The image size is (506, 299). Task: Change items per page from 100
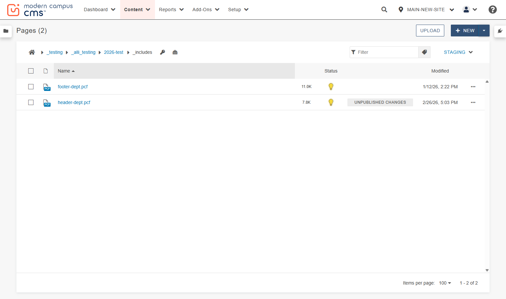445,283
